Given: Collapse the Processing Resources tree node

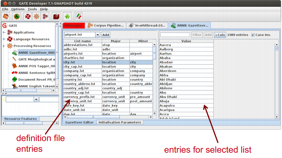Looking at the screenshot, I should [4, 46].
